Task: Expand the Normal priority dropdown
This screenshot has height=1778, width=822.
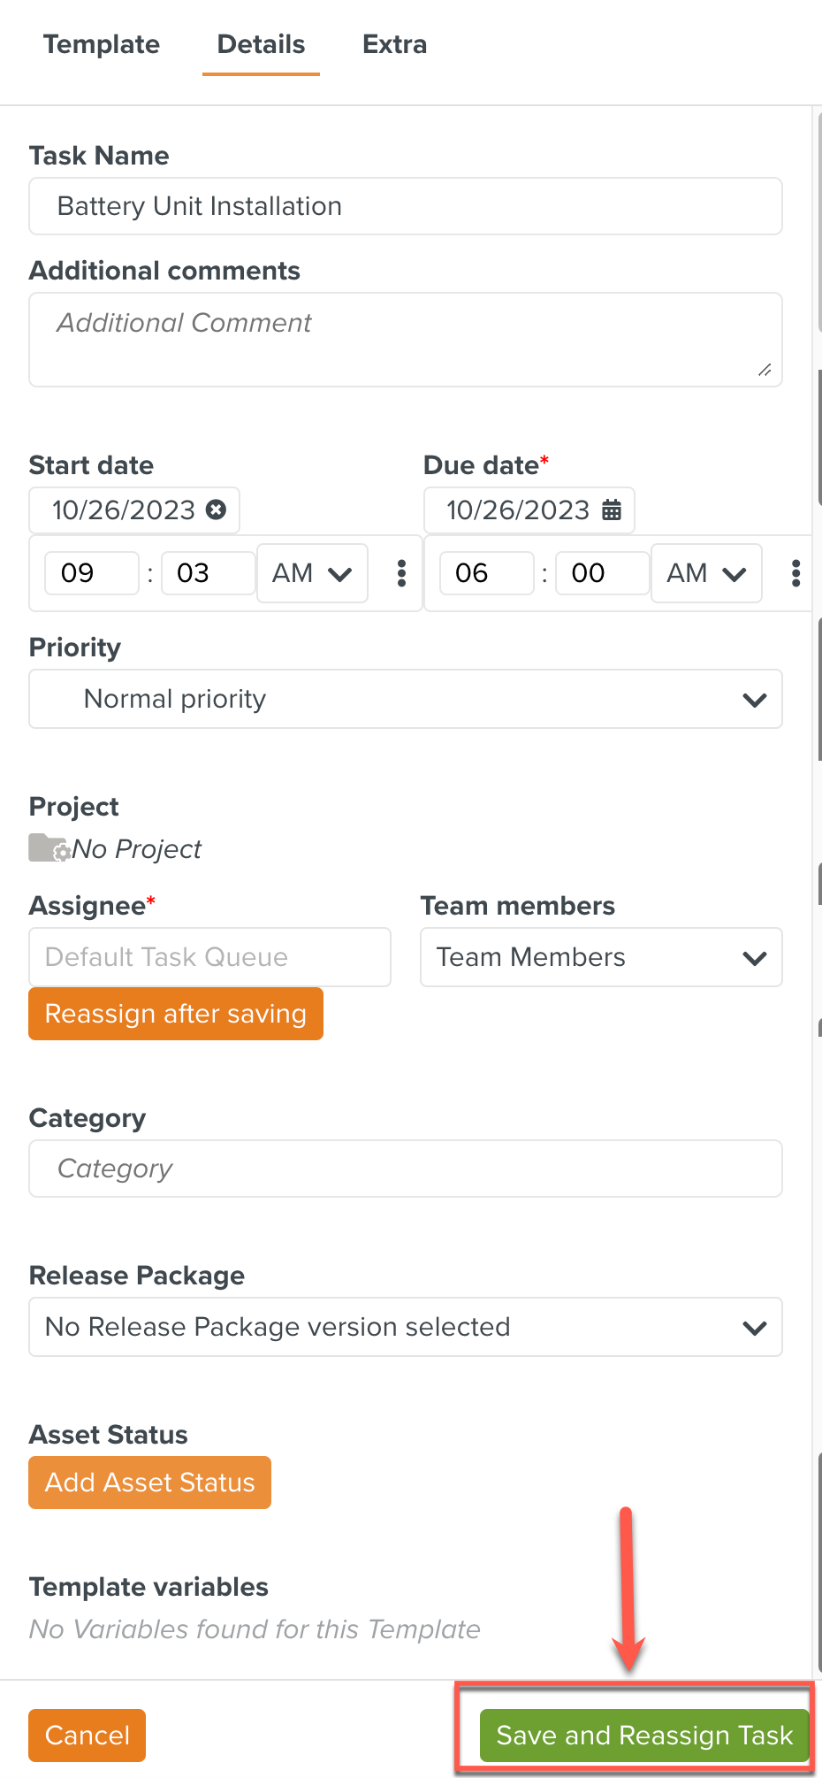Action: [x=406, y=699]
